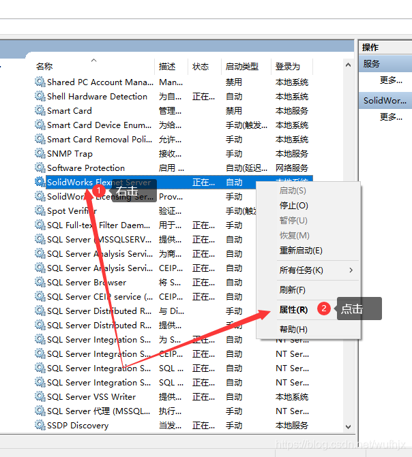Click SQL Server VSS Writer gear icon

point(40,397)
